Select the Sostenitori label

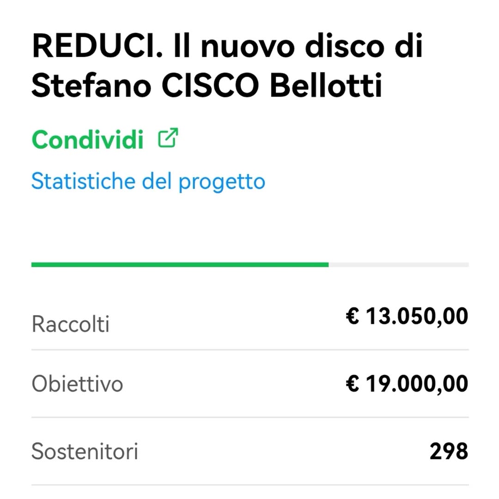[x=85, y=451]
